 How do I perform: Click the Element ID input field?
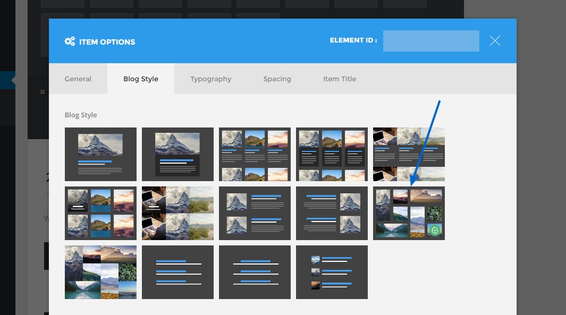(431, 41)
